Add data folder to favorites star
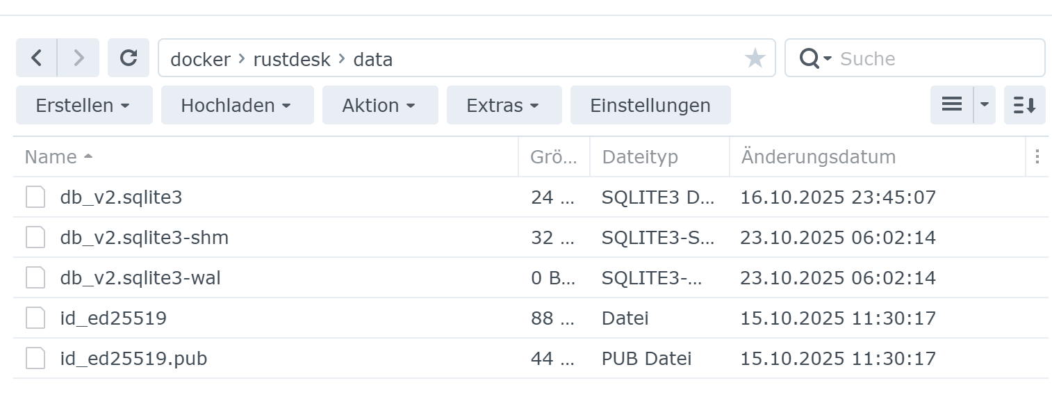1052x406 pixels. tap(755, 58)
